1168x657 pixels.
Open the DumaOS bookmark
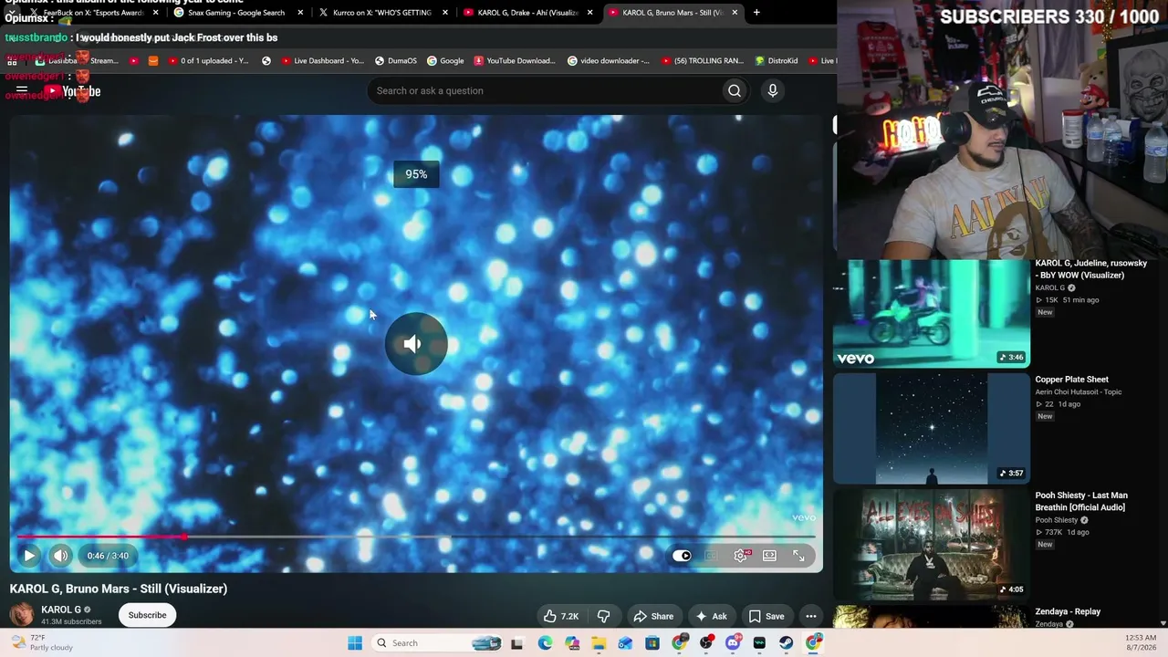395,61
